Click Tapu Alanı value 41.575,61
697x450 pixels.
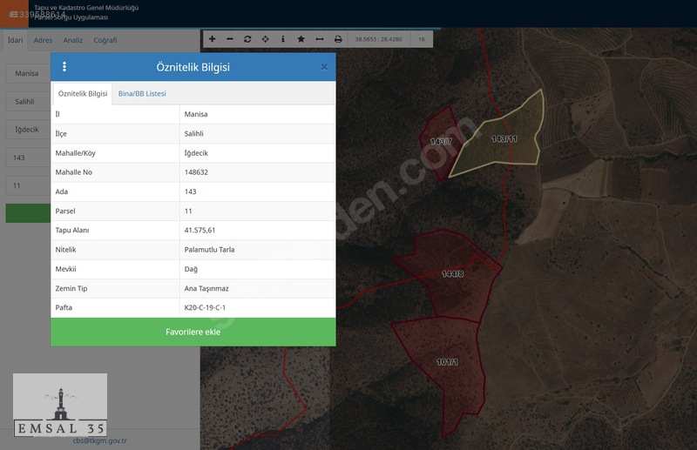click(x=200, y=230)
